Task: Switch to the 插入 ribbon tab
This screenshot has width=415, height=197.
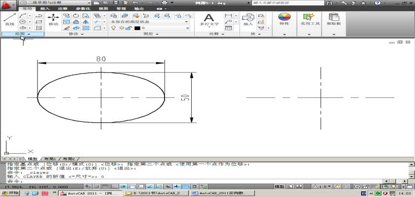Action: coord(45,9)
